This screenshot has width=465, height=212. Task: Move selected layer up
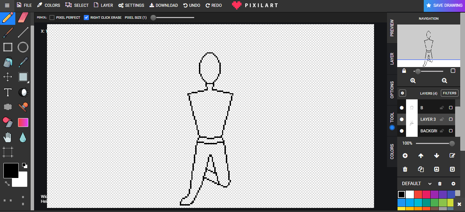pyautogui.click(x=421, y=156)
